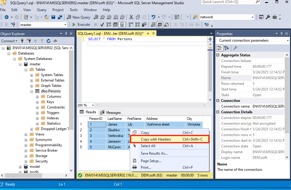This screenshot has height=190, width=291.
Task: Open the Tools menu
Action: click(x=73, y=10)
